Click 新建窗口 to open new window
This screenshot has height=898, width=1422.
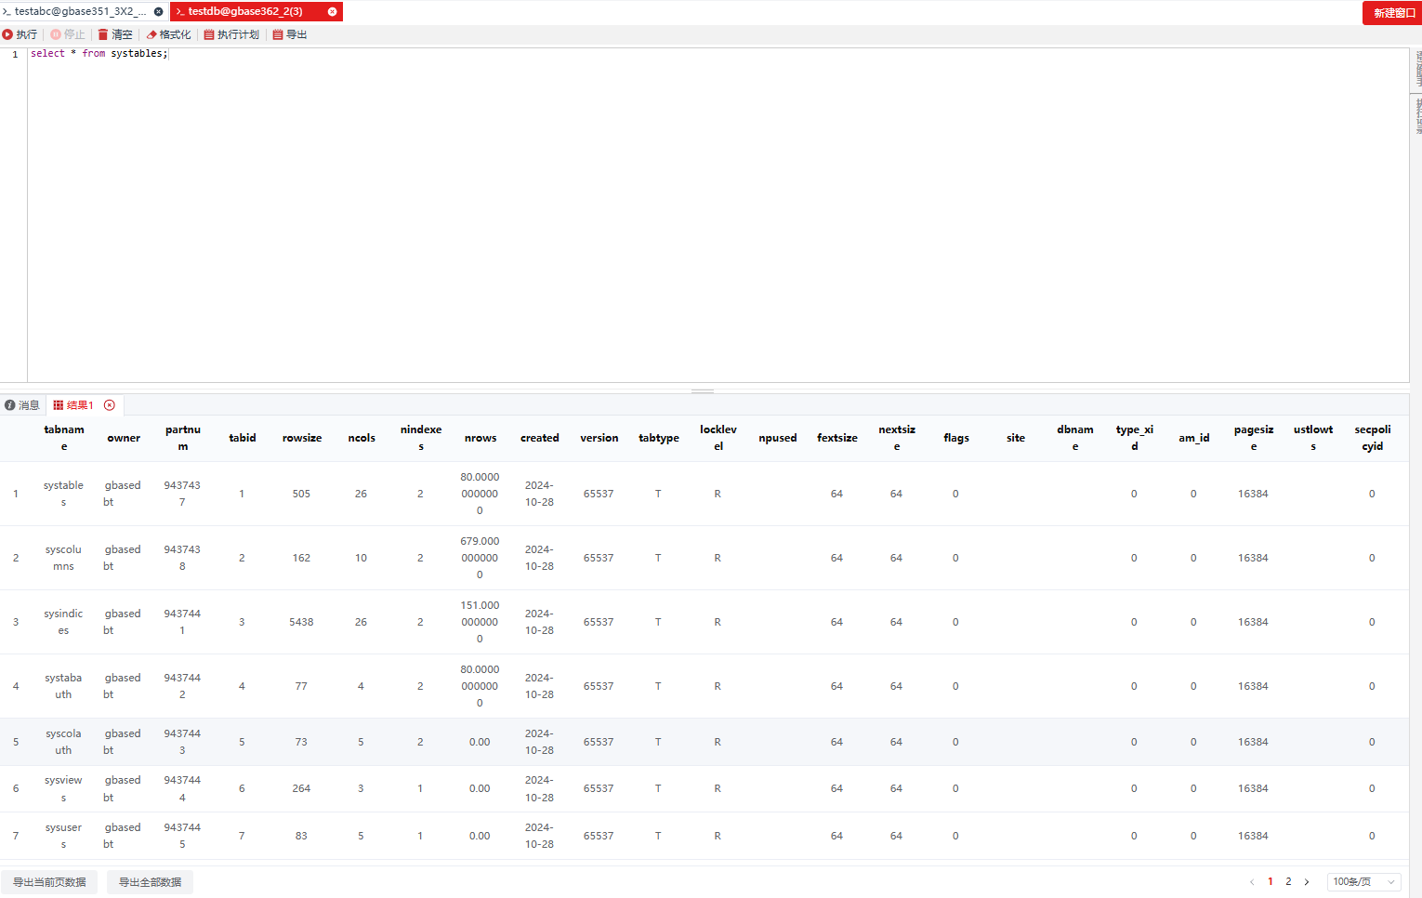[x=1393, y=13]
